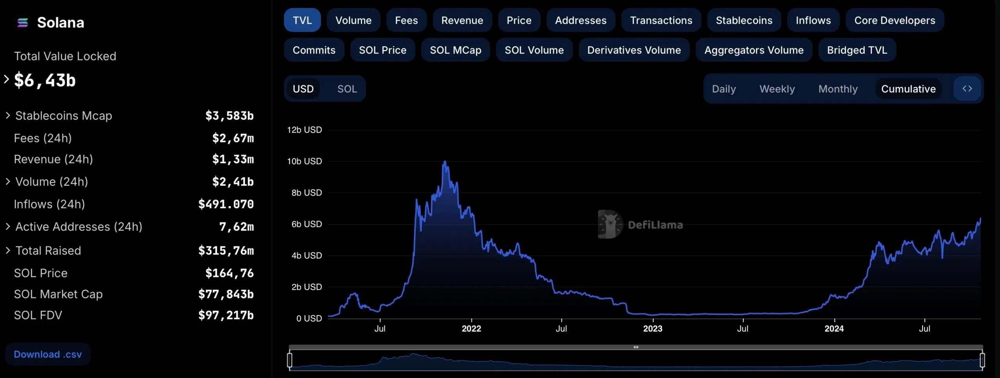Select the Cumulative interval tab
The width and height of the screenshot is (1000, 378).
click(909, 89)
